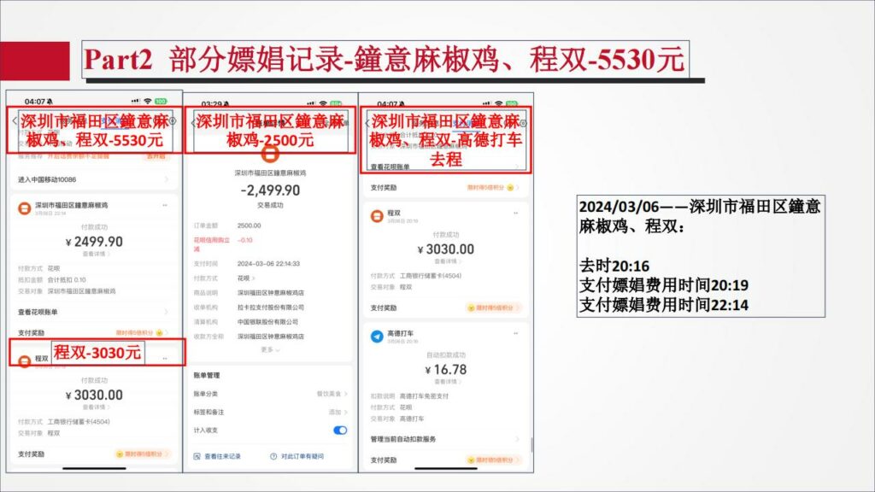Viewport: 875px width, 492px height.
Task: Click the 账单管理 section heading
Action: click(x=207, y=376)
